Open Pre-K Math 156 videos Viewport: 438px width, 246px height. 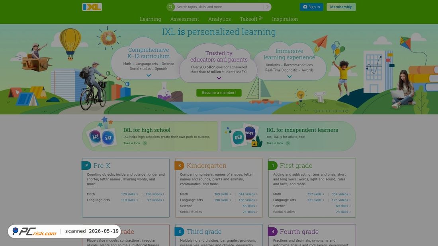155,194
